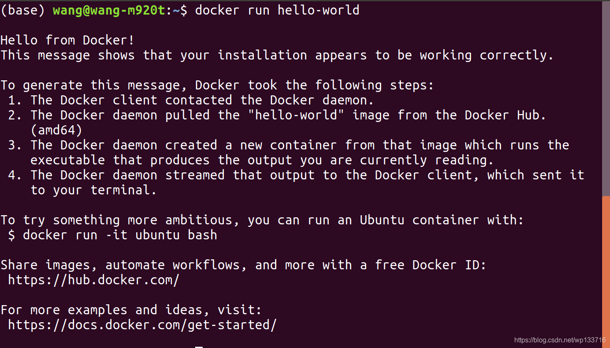Click the 'docker run hello-world' command text
This screenshot has width=610, height=348.
pyautogui.click(x=277, y=10)
